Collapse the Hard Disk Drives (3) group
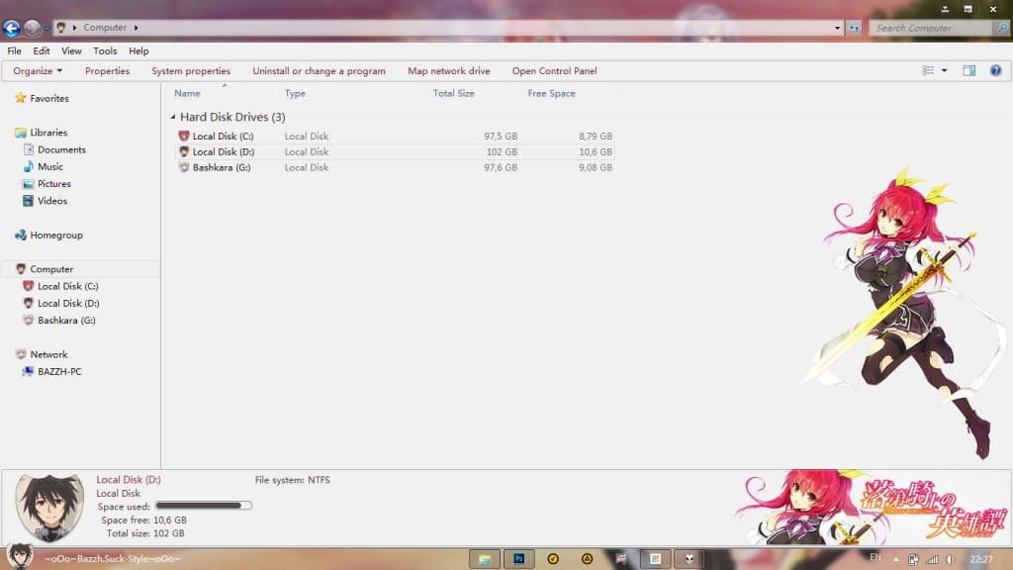 click(174, 117)
